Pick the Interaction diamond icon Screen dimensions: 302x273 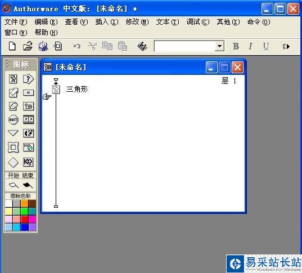pyautogui.click(x=13, y=162)
